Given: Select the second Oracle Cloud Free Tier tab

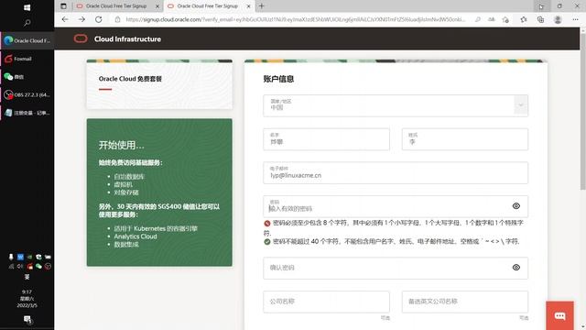Looking at the screenshot, I should (208, 6).
